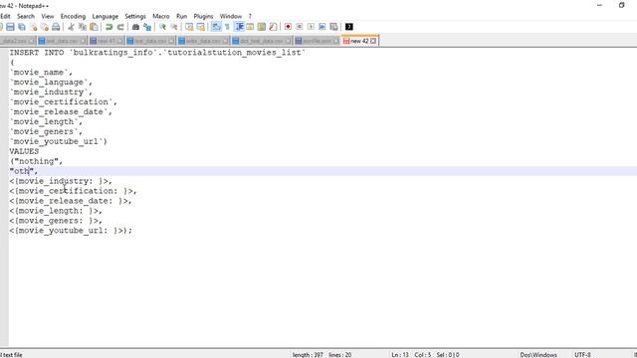Open the Replace tool icon

pos(147,27)
